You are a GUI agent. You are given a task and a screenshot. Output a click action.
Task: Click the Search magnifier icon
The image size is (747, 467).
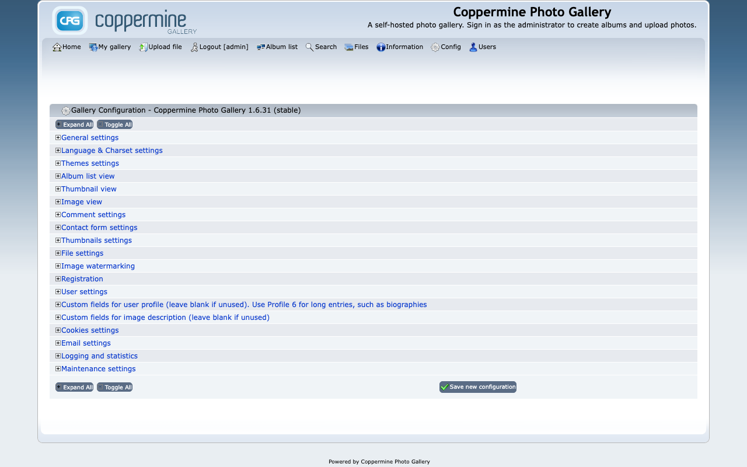pos(310,47)
